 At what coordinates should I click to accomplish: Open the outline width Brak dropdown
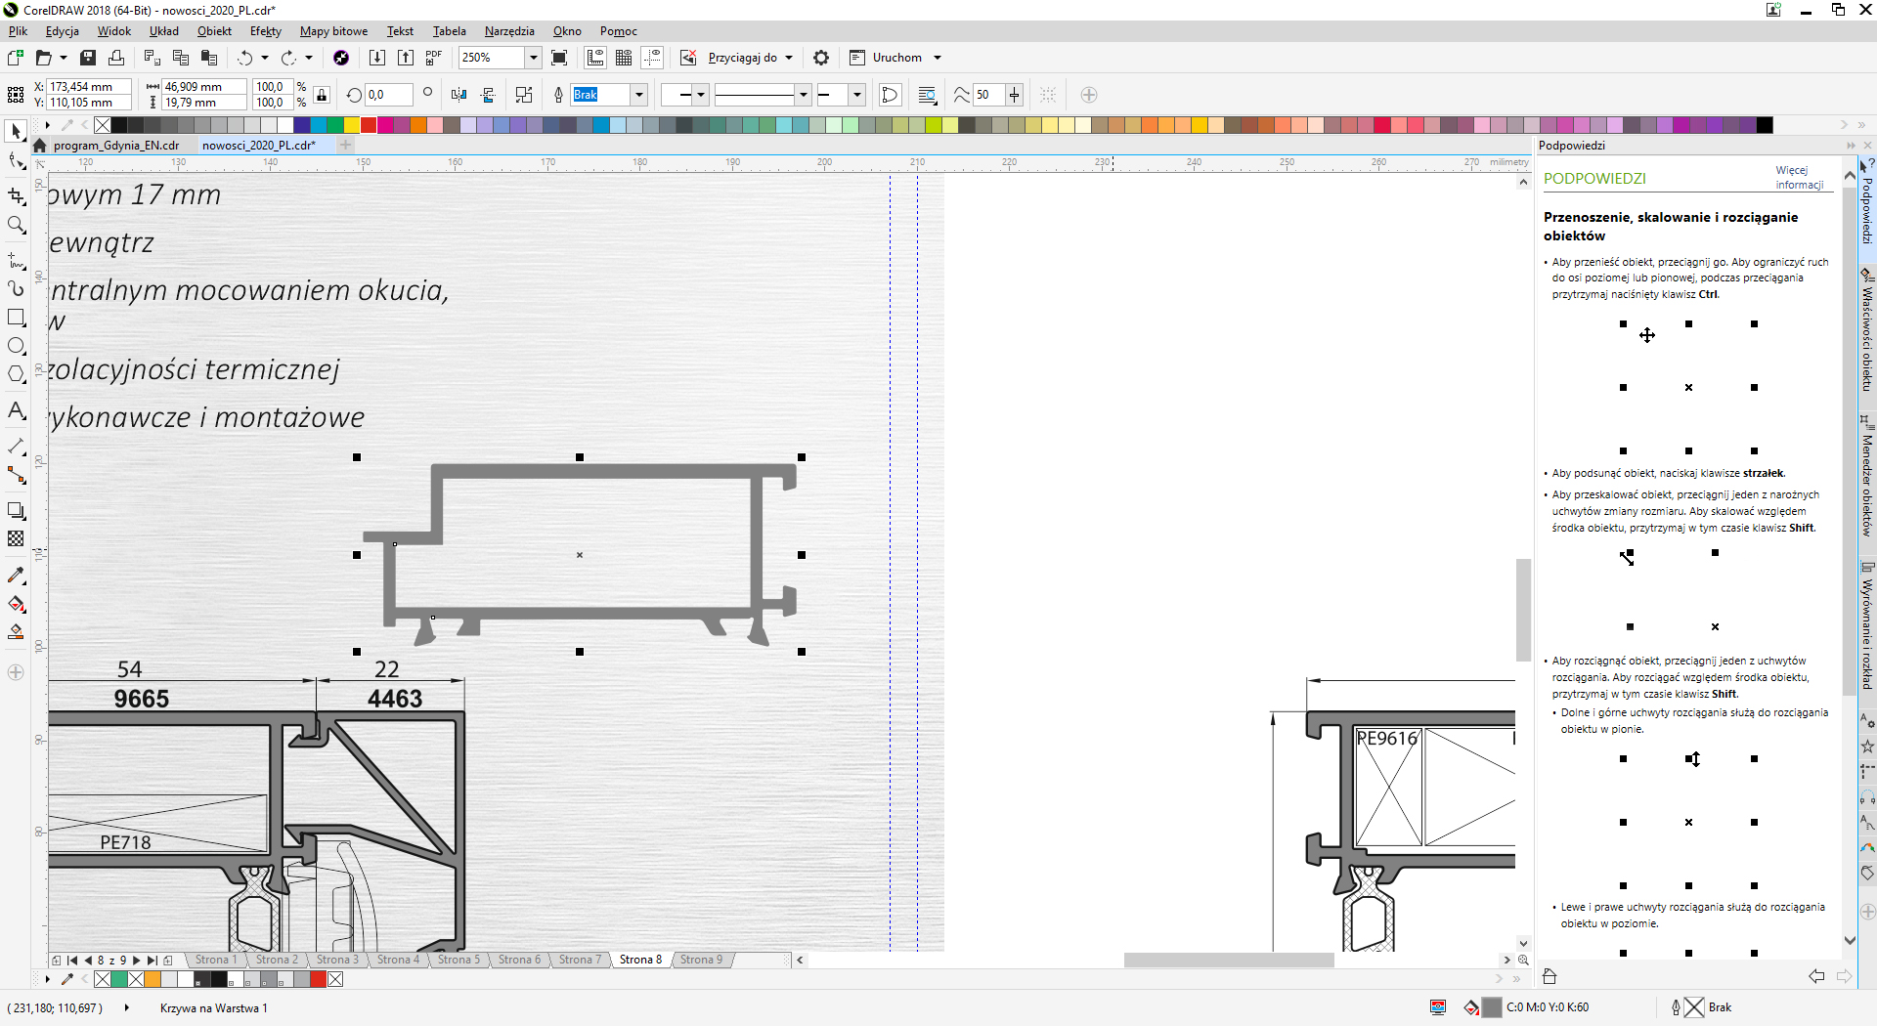point(639,95)
